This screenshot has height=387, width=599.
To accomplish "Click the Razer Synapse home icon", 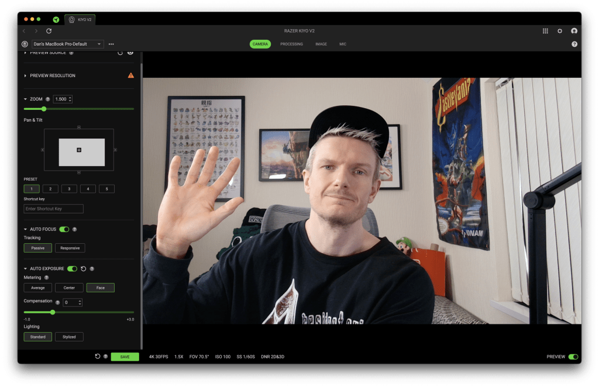I will [56, 19].
